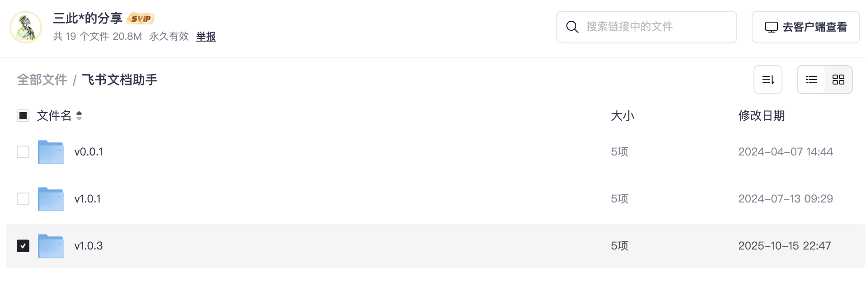Click the sharer's profile avatar
This screenshot has width=866, height=292.
pos(26,27)
